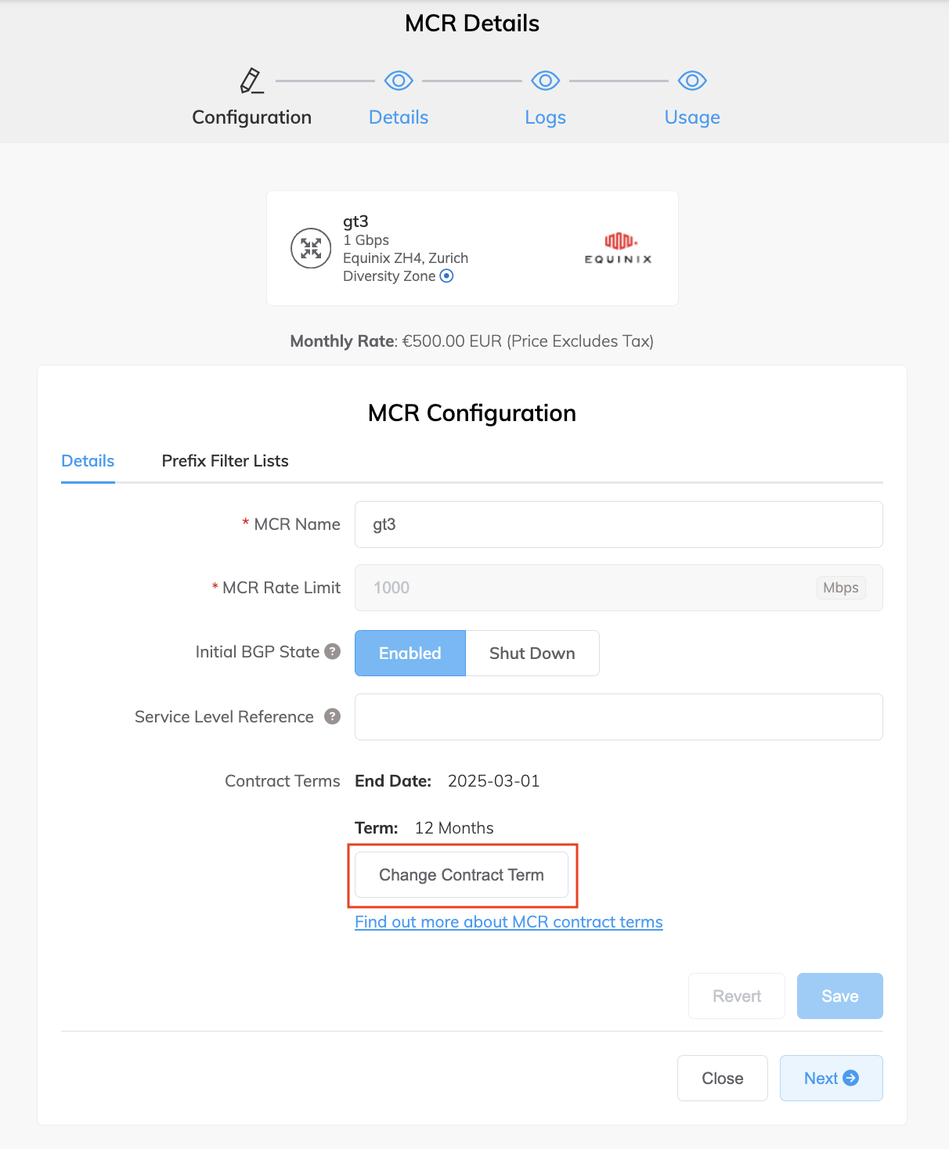The width and height of the screenshot is (949, 1149).
Task: Open the Usage step eye icon
Action: (692, 81)
